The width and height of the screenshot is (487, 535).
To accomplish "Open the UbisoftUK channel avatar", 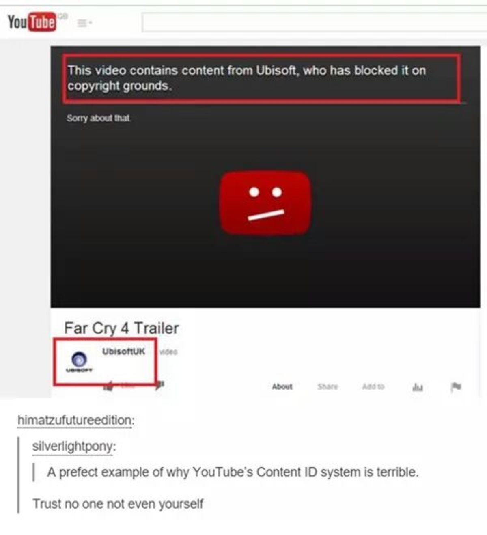I will 80,361.
